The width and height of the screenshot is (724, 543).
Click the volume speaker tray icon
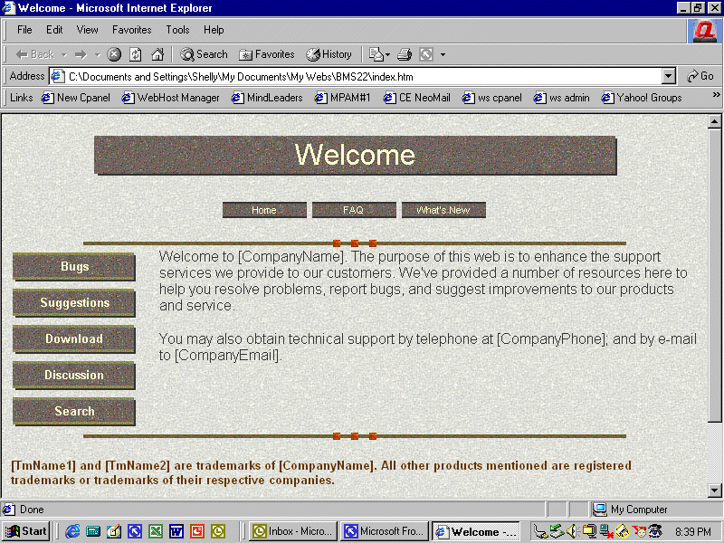coord(571,531)
